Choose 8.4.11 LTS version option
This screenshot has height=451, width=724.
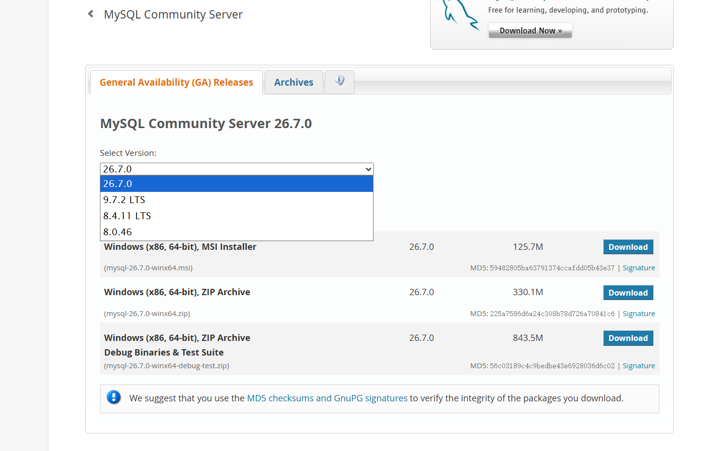click(x=237, y=216)
